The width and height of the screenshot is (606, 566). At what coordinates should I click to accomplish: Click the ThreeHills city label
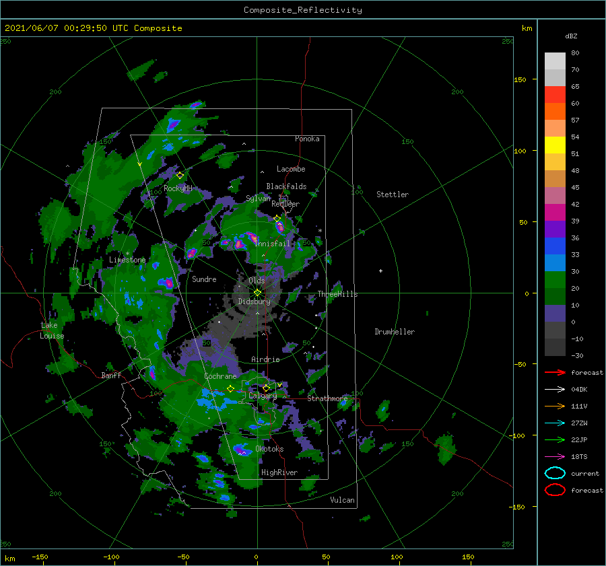point(338,294)
